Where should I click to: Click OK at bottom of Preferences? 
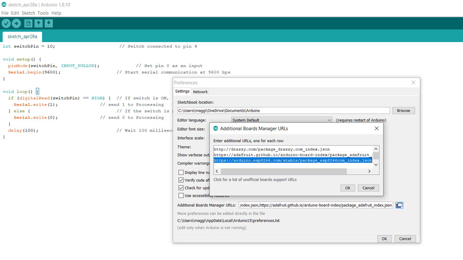pyautogui.click(x=384, y=239)
